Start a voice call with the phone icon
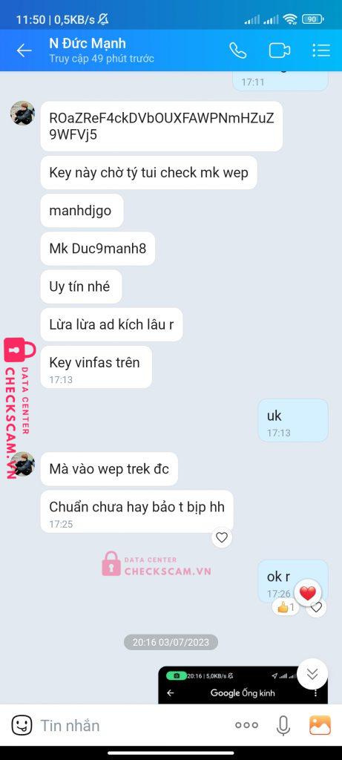The height and width of the screenshot is (760, 342). click(237, 50)
